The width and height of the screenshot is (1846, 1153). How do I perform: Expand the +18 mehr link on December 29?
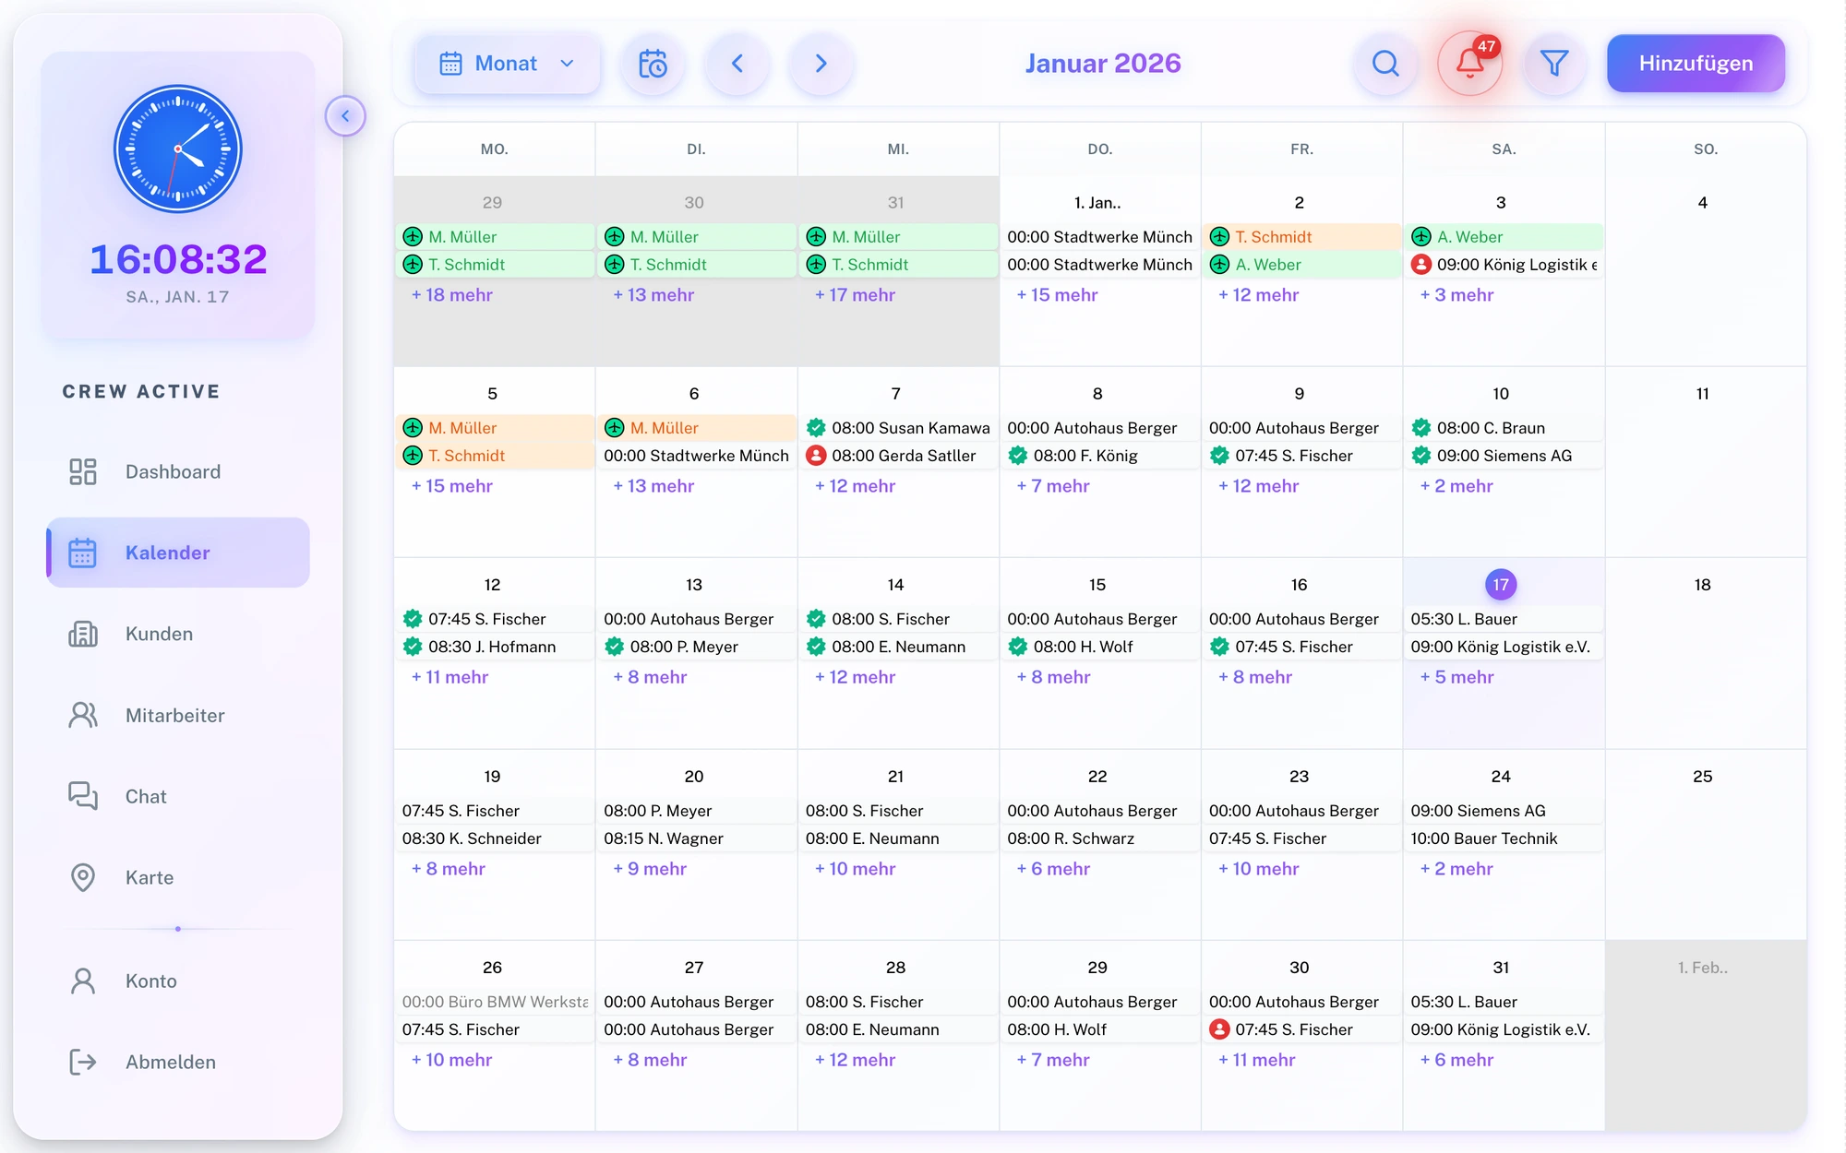(451, 294)
